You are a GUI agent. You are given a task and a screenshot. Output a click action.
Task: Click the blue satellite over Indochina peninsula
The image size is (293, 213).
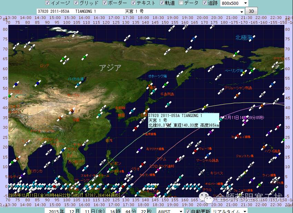(63, 150)
